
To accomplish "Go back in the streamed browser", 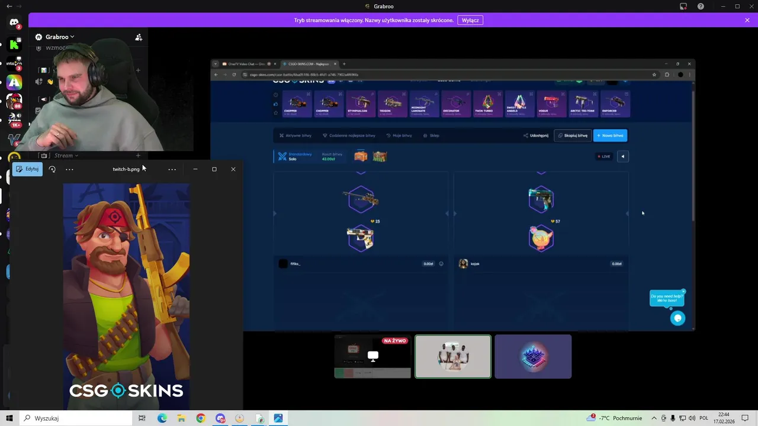I will (216, 75).
